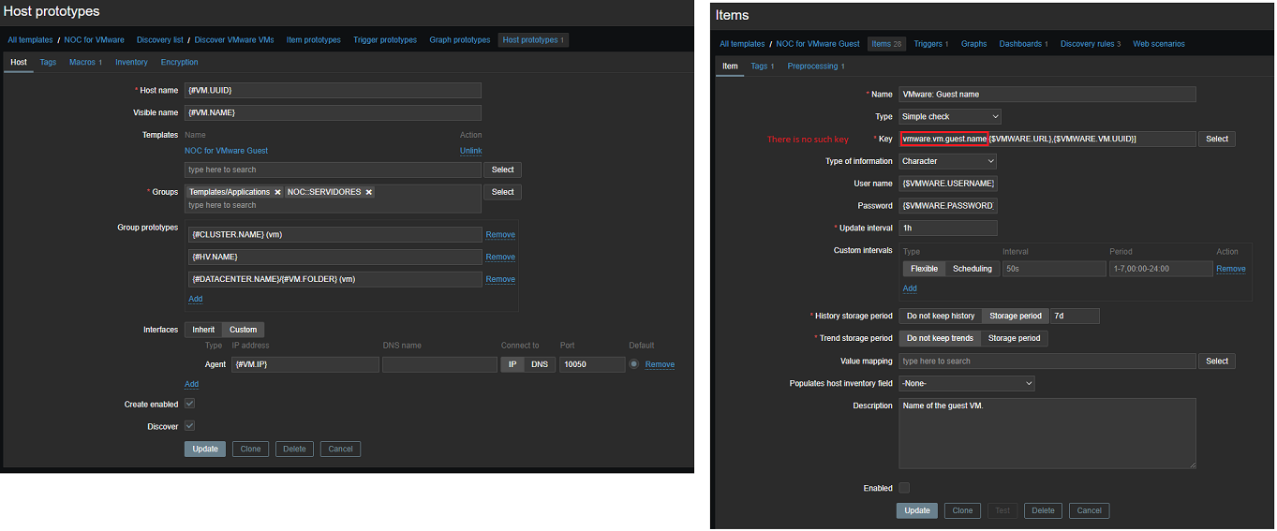Remove the {#HV.NAME} group prototype

[x=499, y=257]
